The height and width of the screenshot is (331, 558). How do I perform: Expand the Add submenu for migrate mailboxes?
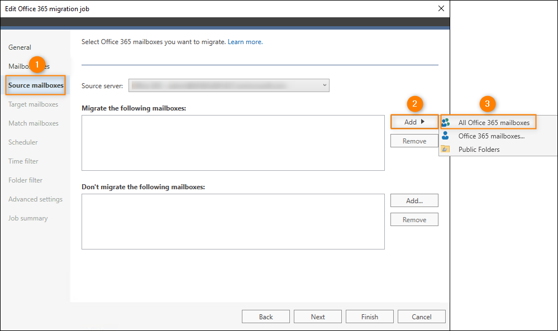click(x=414, y=122)
